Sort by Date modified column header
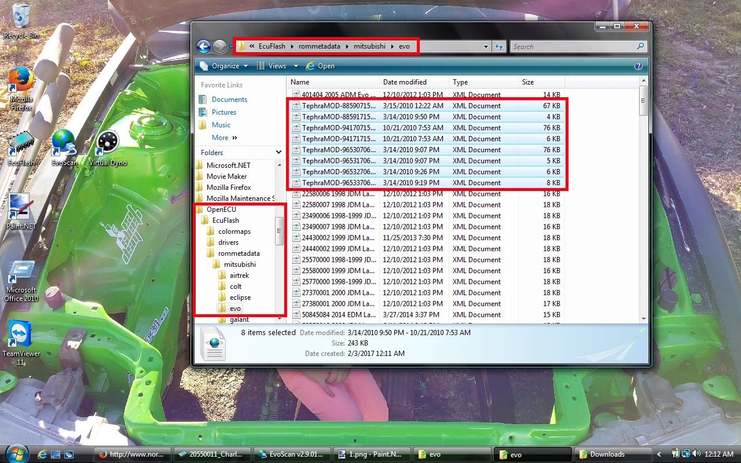The height and width of the screenshot is (463, 741). [414, 82]
